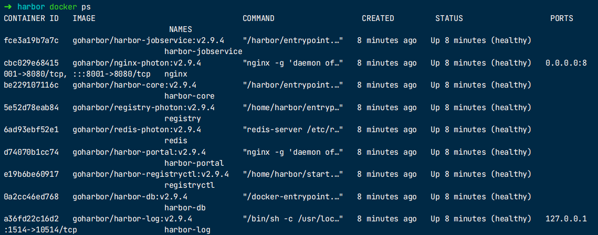Click the NAMES column header

181,29
